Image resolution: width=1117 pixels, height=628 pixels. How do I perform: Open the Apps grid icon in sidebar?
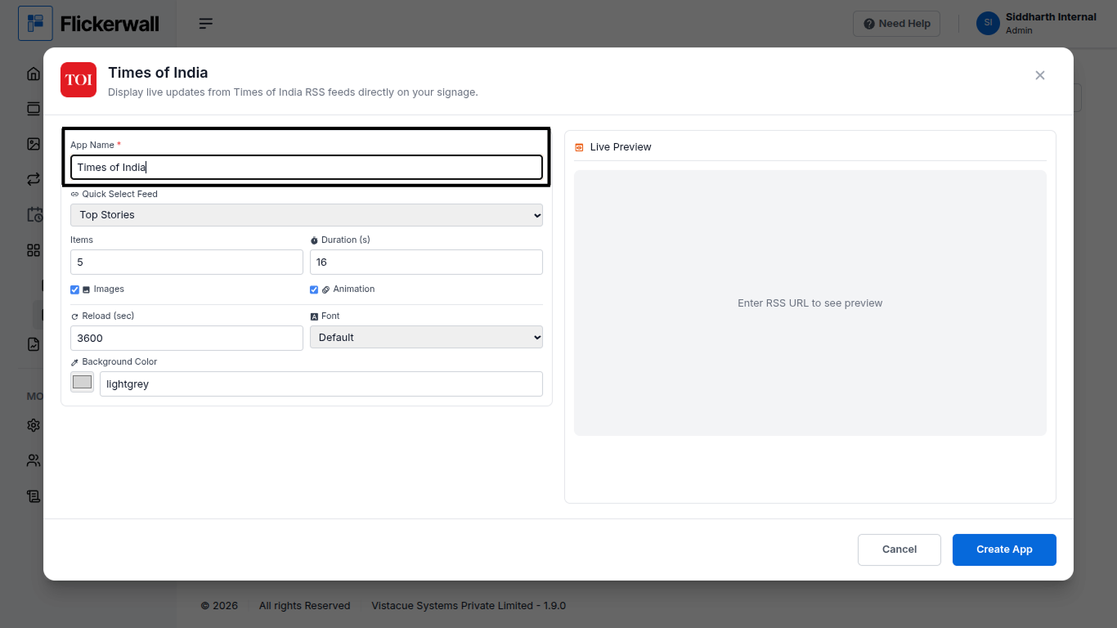(34, 250)
